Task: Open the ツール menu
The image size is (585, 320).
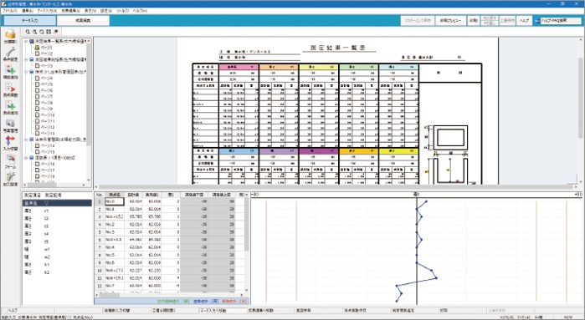Action: 122,11
